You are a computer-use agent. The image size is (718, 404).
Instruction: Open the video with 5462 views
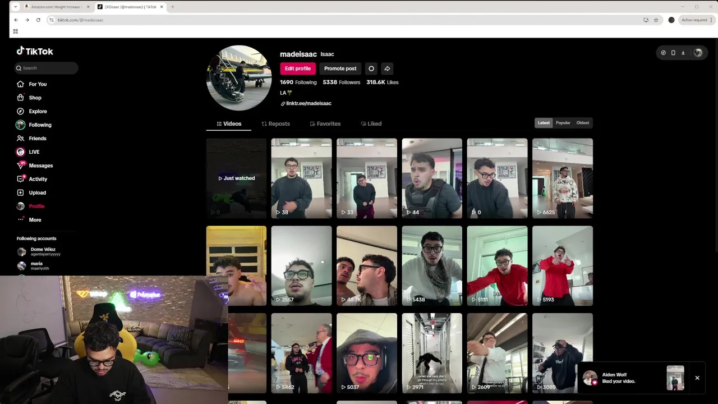coord(301,353)
